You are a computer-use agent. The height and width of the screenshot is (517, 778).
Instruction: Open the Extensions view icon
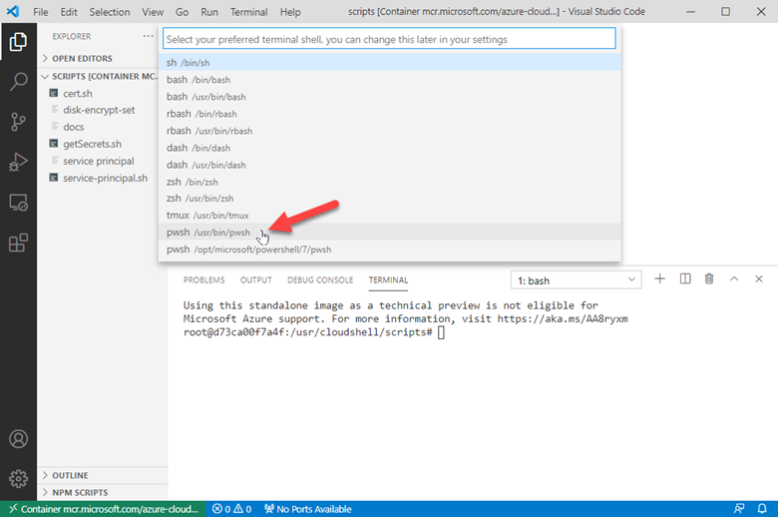pos(18,243)
